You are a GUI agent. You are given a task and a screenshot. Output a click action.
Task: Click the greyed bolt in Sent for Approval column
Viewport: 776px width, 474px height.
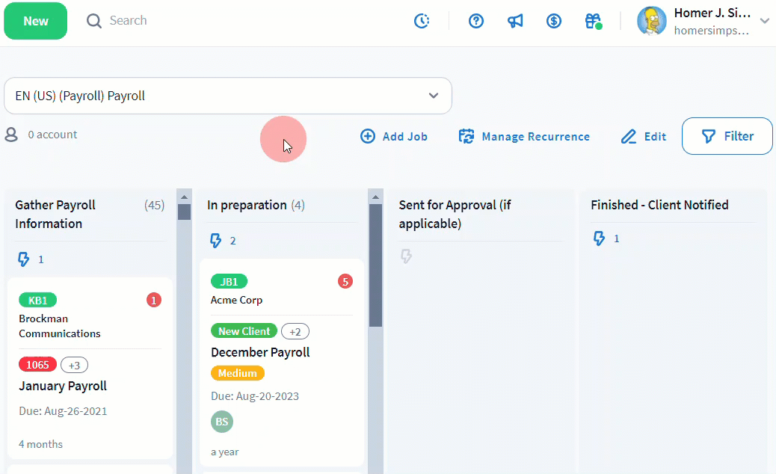(406, 256)
